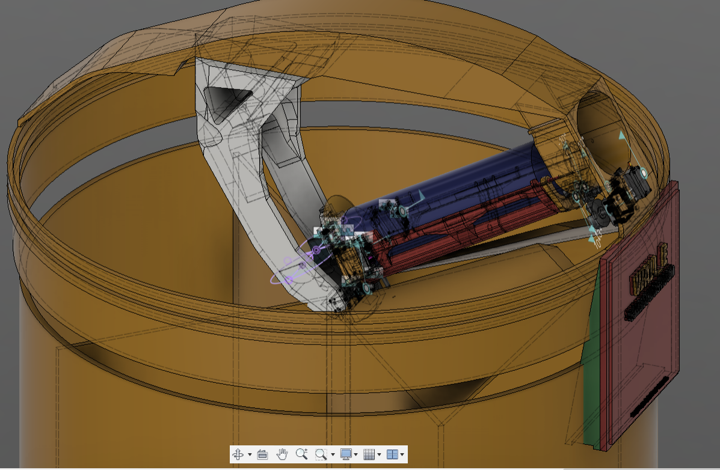Click the viewport layout icon

[392, 454]
